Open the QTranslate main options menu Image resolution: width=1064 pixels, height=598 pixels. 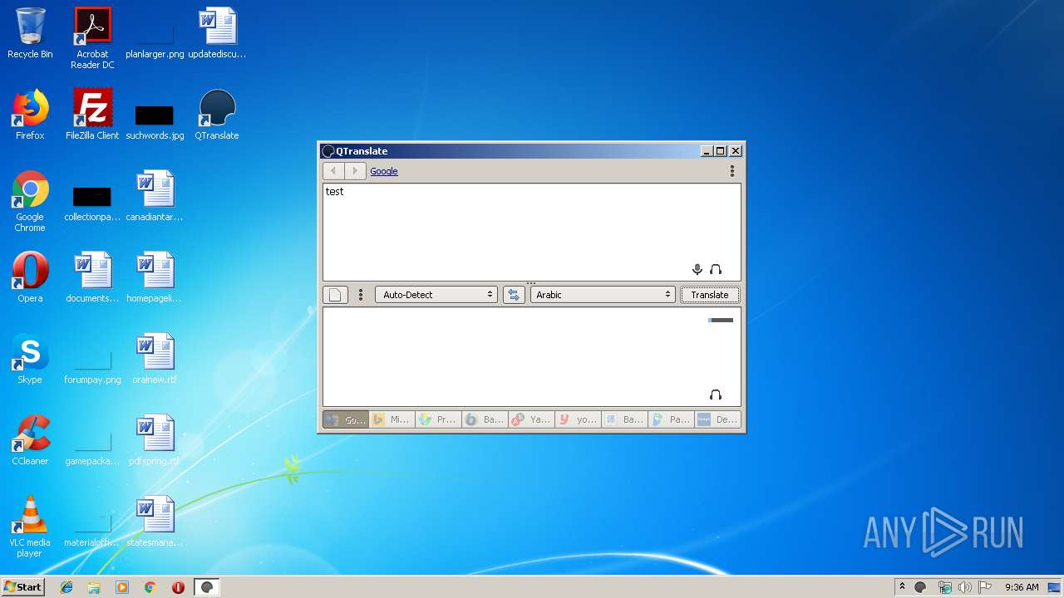(732, 171)
